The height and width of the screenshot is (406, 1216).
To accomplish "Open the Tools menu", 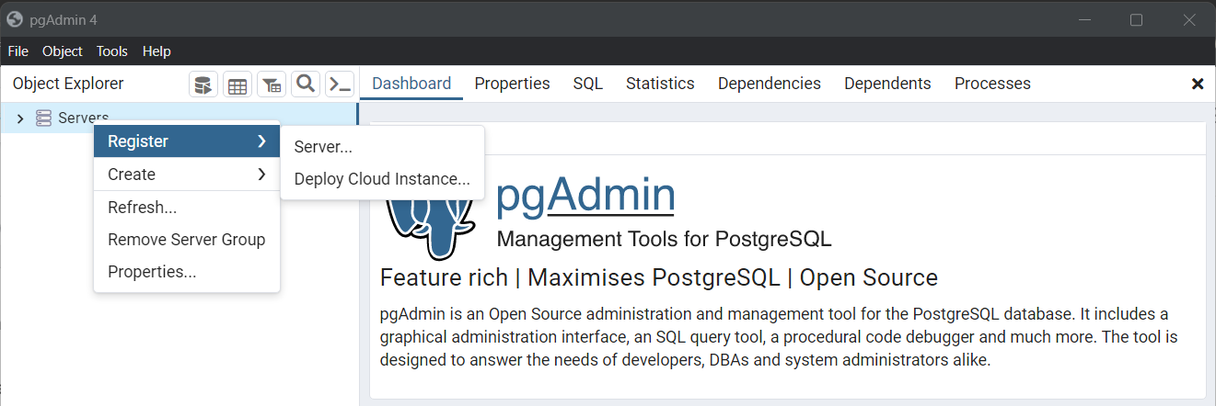I will pos(112,51).
